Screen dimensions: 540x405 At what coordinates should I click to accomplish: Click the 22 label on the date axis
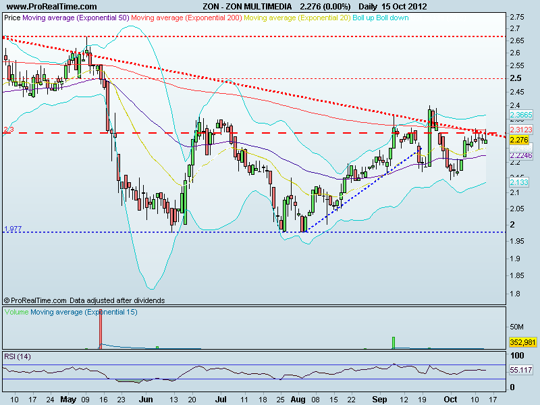pos(351,400)
